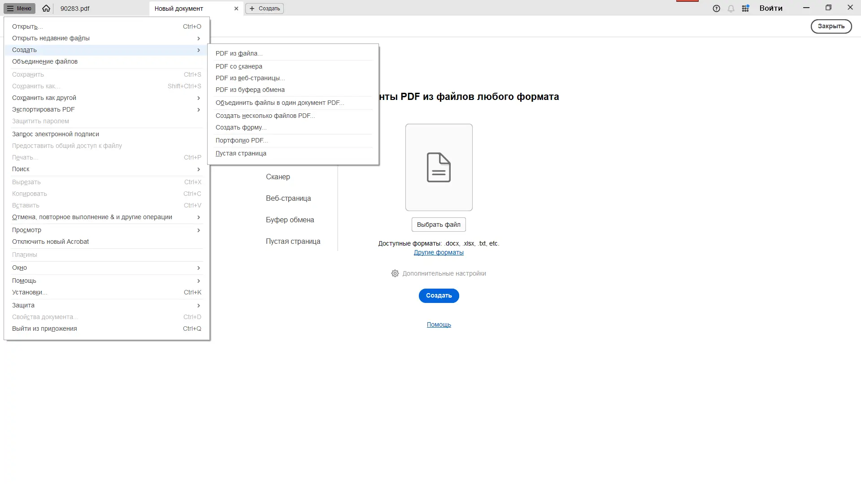The image size is (861, 484).
Task: Select PDF из буфера обмена
Action: pos(250,90)
